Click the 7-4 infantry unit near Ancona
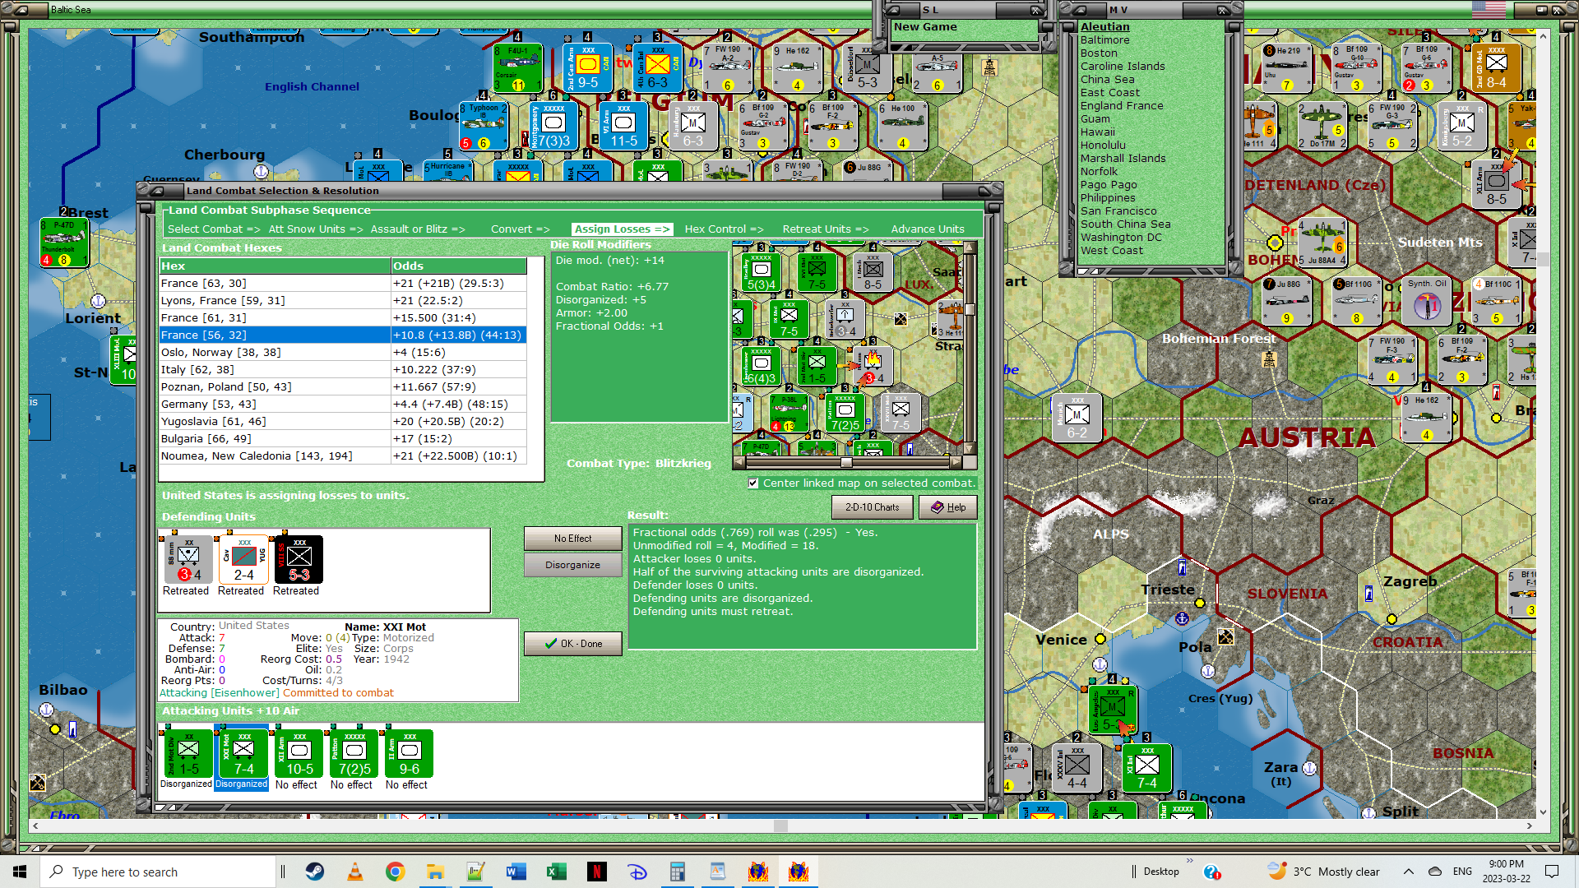The image size is (1579, 888). [1146, 769]
